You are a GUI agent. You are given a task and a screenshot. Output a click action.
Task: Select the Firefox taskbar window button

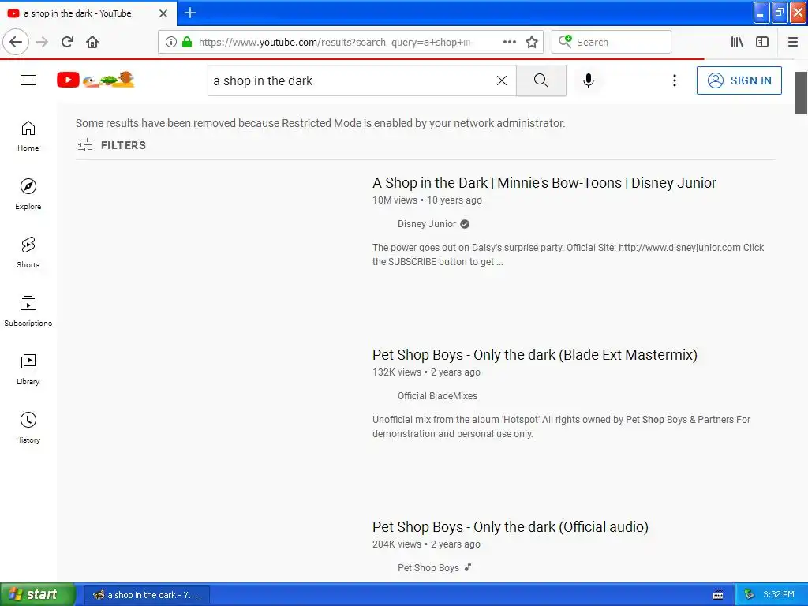(146, 595)
